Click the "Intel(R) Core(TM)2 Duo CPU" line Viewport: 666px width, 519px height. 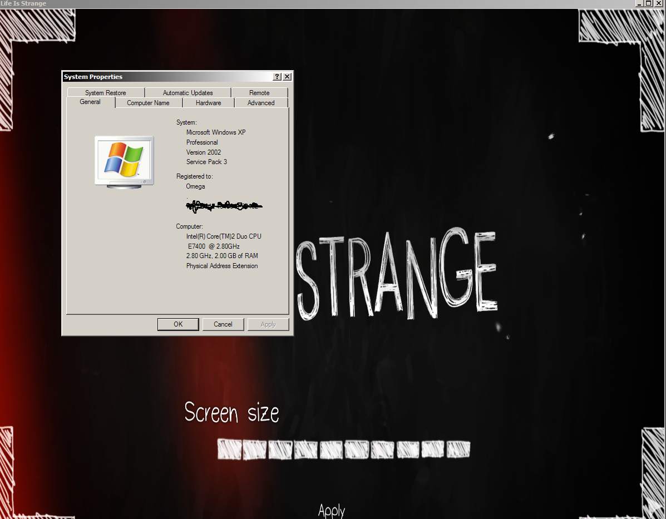[224, 236]
